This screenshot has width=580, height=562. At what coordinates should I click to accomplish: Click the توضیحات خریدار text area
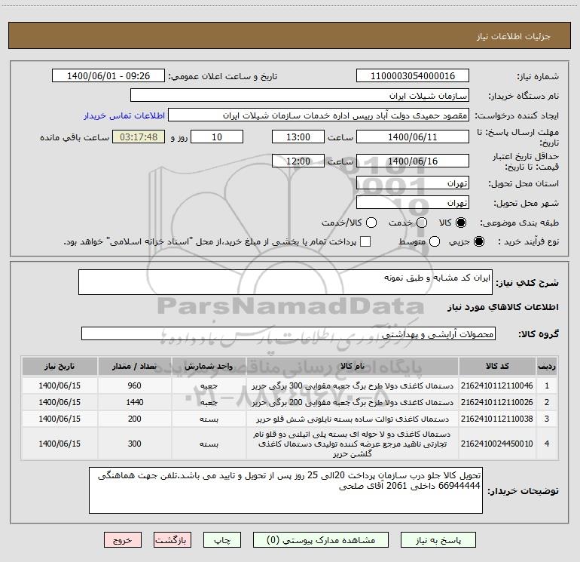coord(285,490)
